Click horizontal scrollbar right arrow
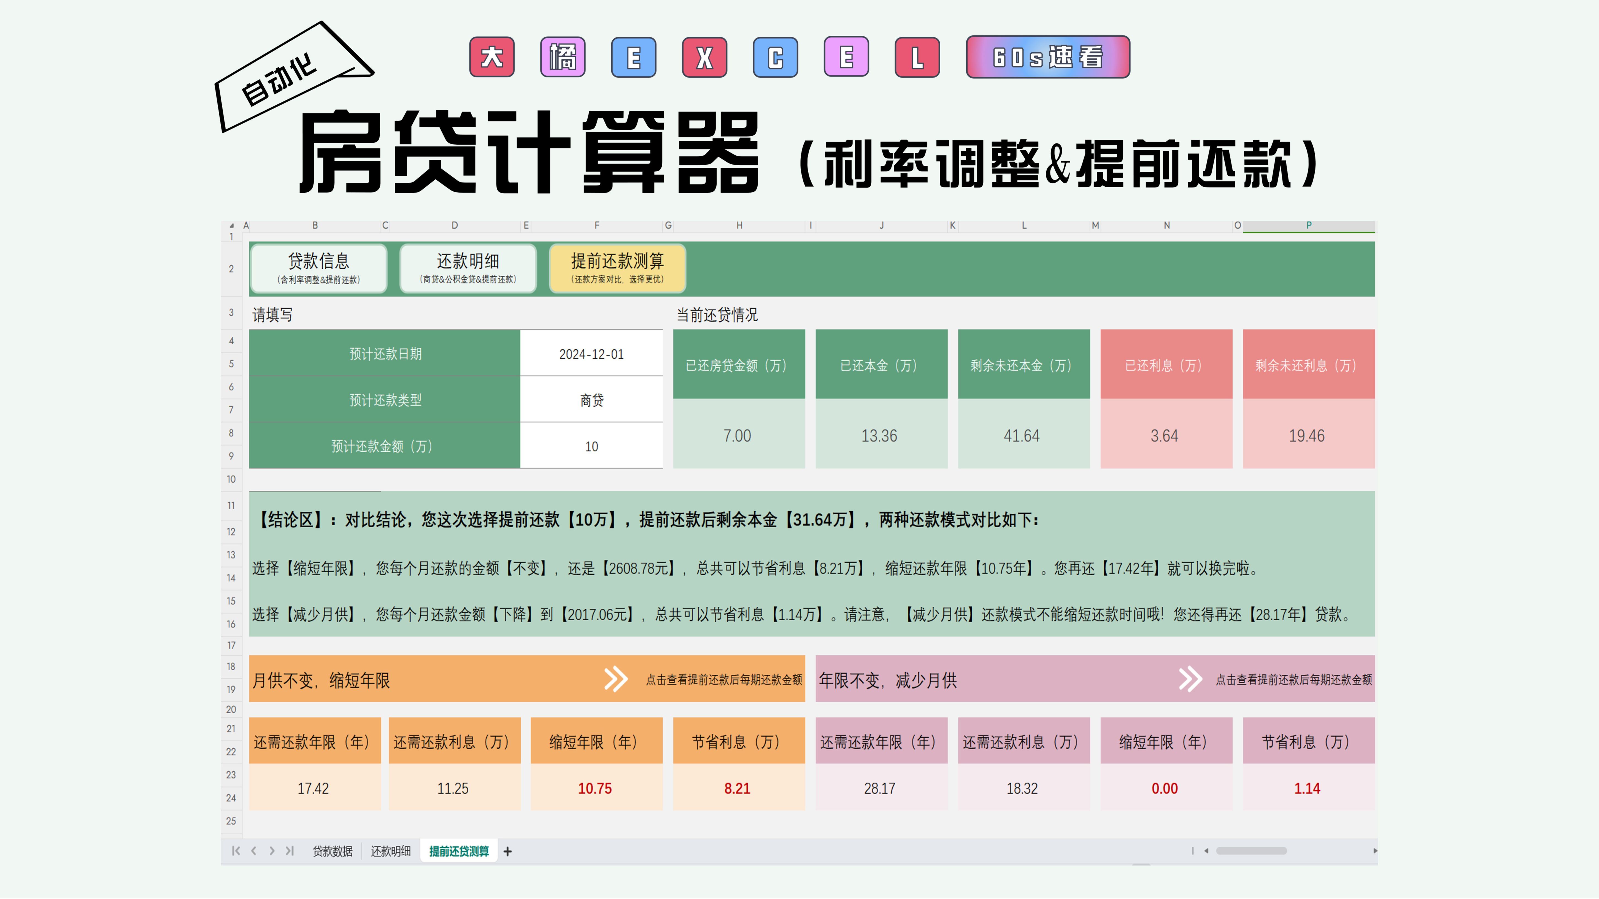 tap(1375, 851)
